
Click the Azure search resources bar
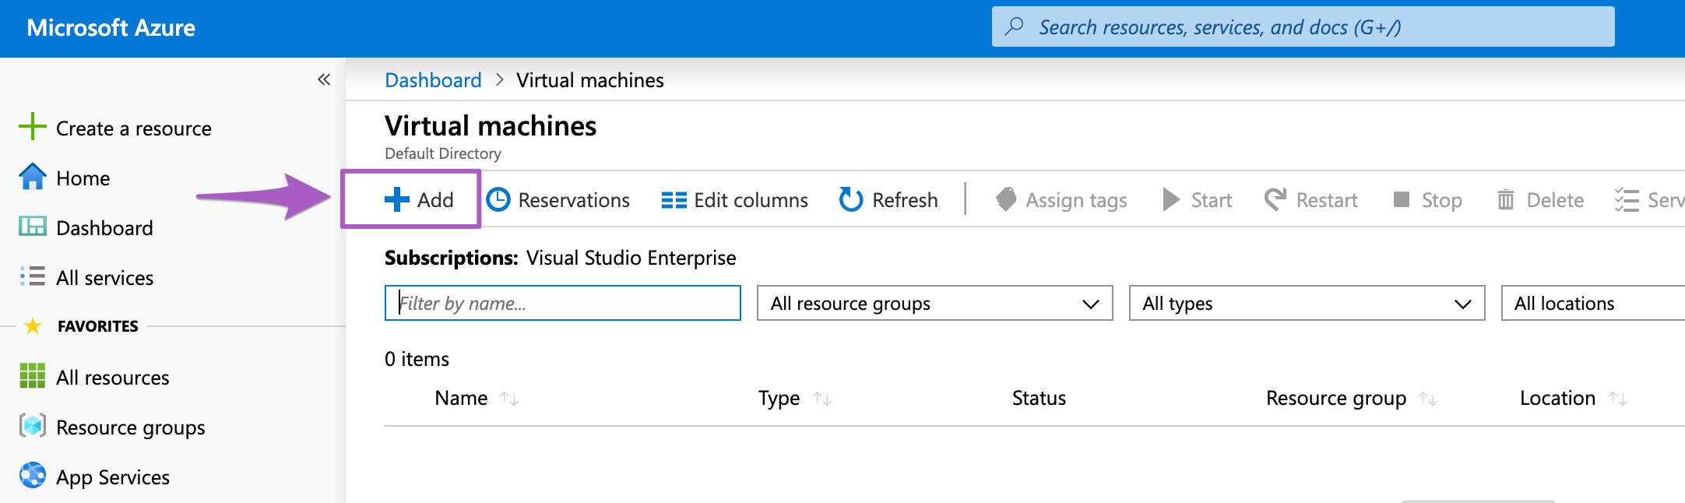1303,27
